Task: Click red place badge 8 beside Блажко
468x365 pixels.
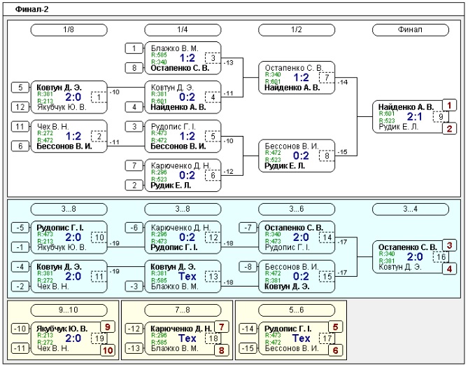Action: coord(221,350)
